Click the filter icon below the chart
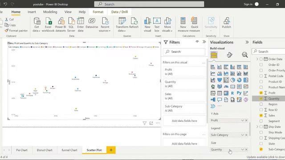285x160 pixels. pyautogui.click(x=144, y=123)
